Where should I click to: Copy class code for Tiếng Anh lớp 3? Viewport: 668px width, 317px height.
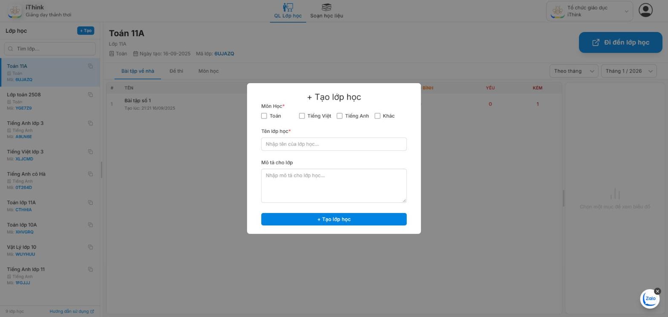(90, 123)
